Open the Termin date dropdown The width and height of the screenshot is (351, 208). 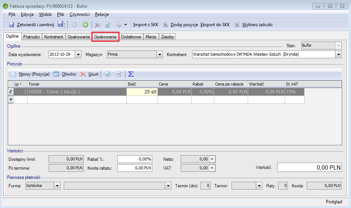259,186
